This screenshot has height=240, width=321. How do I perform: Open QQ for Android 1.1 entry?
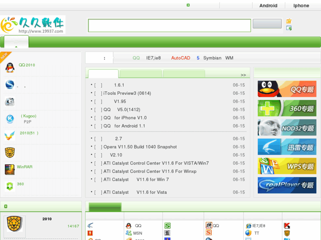point(124,126)
